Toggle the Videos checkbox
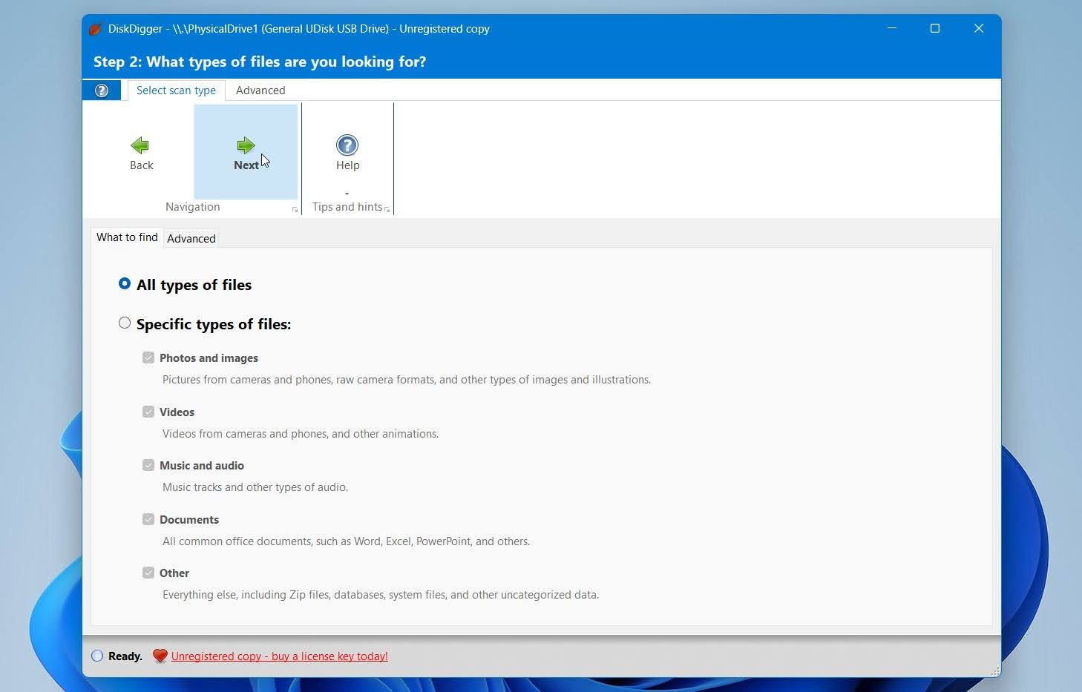 tap(148, 412)
